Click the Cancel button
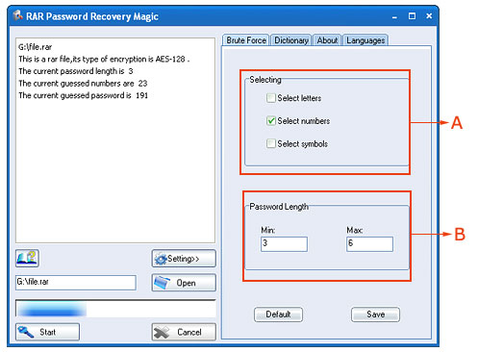The image size is (478, 352). pos(184,332)
